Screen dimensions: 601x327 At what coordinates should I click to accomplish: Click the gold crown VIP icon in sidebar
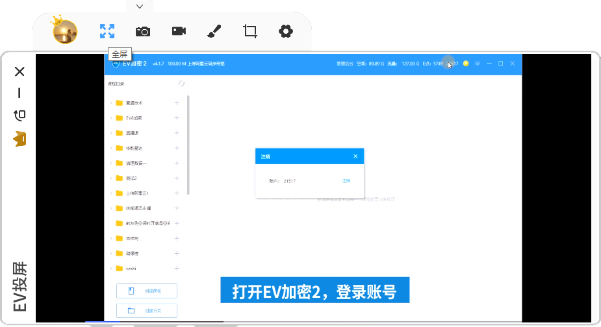point(19,139)
